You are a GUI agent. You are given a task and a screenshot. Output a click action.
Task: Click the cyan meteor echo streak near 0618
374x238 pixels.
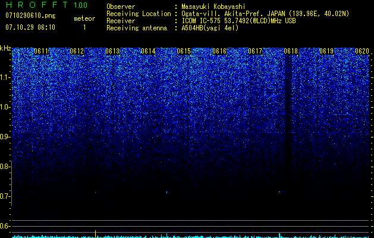point(282,192)
